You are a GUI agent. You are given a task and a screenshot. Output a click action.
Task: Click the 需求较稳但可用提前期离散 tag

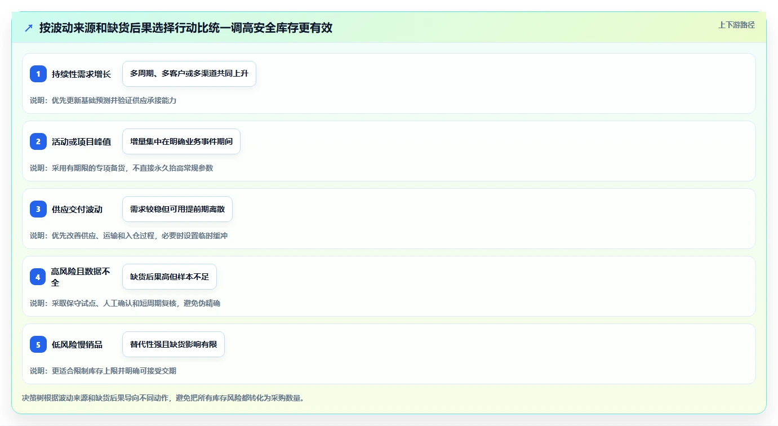pyautogui.click(x=177, y=209)
